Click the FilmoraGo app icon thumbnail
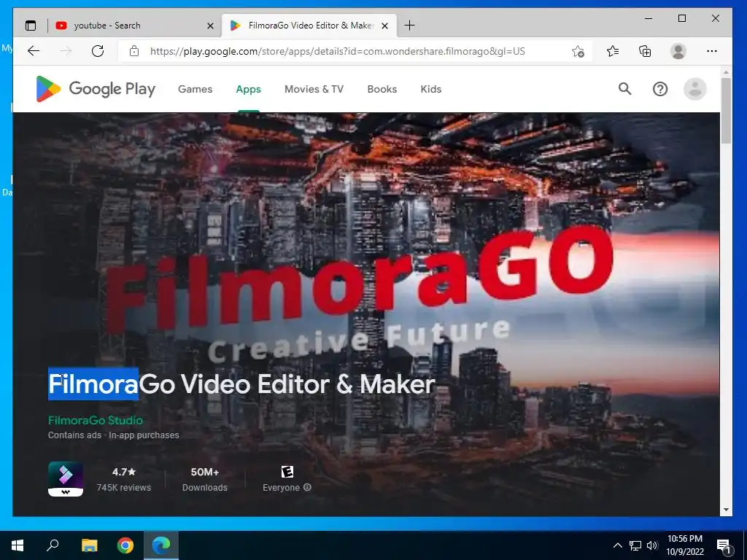 tap(66, 479)
